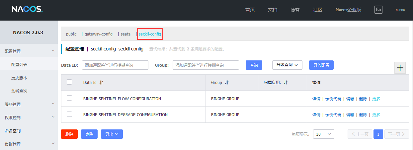This screenshot has height=150, width=413.
Task: Click the Data ID search input field
Action: tap(115, 65)
